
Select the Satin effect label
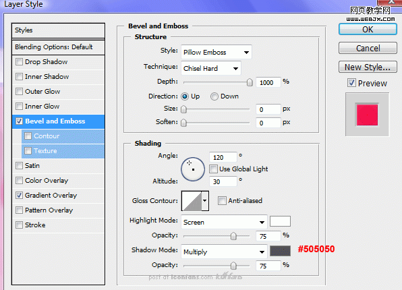(x=32, y=166)
